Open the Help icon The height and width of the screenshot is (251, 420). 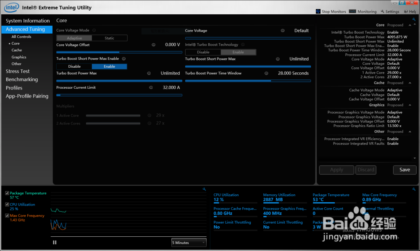tap(406, 11)
